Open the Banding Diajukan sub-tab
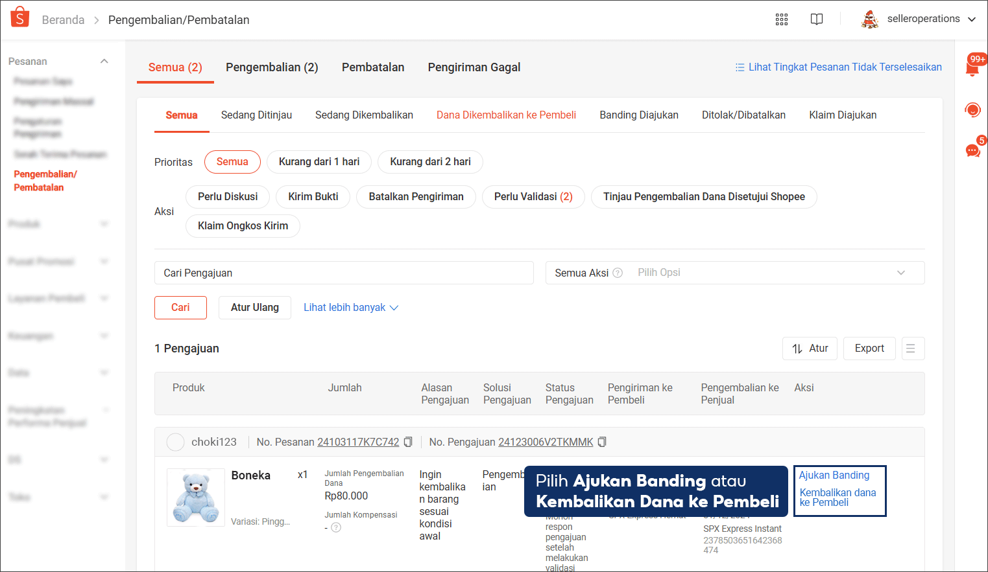988x572 pixels. [638, 115]
